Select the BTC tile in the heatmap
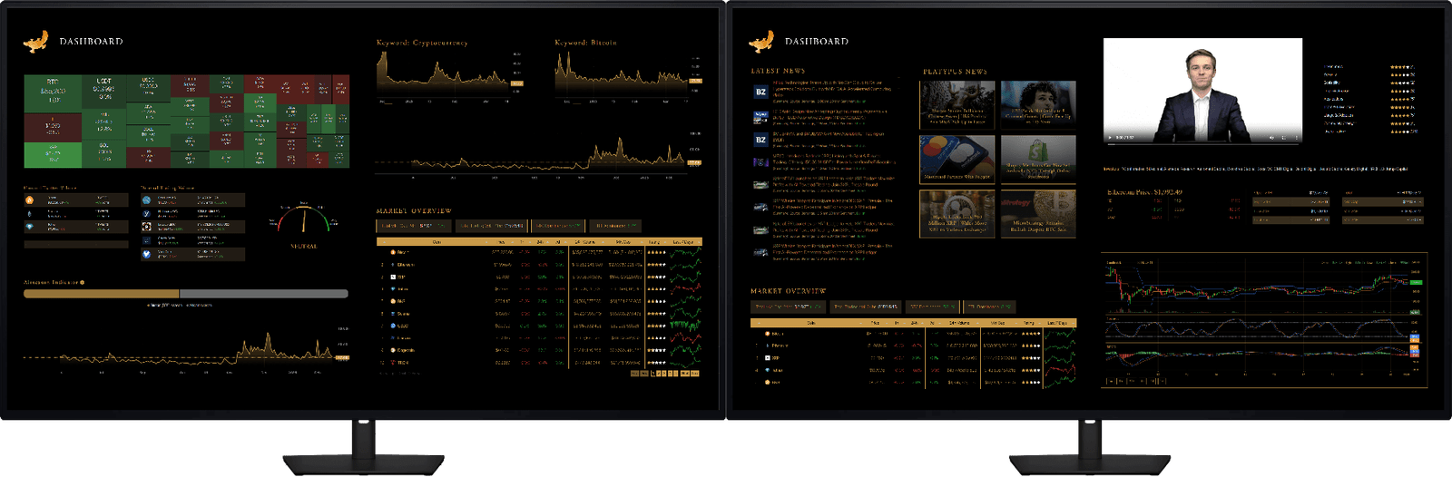 tap(53, 92)
